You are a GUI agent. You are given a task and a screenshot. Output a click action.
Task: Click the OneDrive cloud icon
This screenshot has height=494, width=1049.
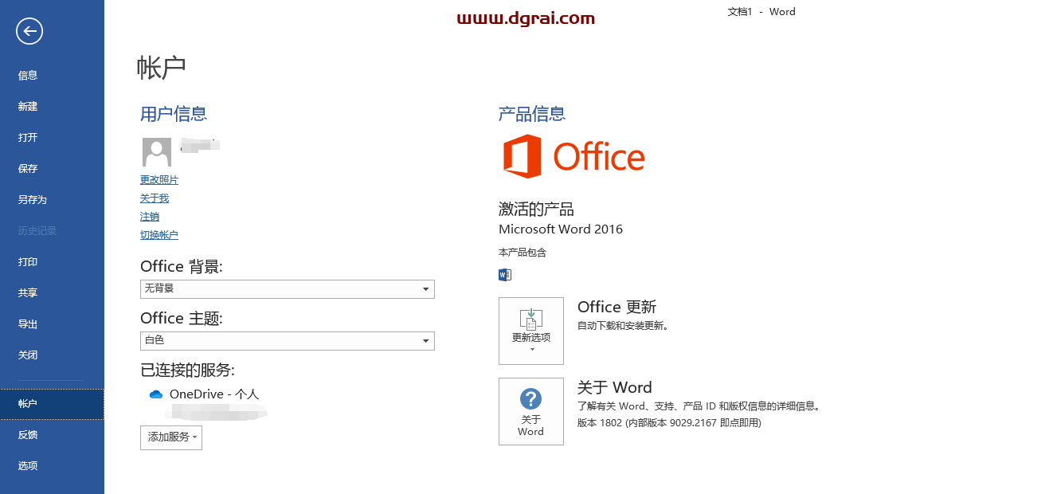click(x=156, y=394)
